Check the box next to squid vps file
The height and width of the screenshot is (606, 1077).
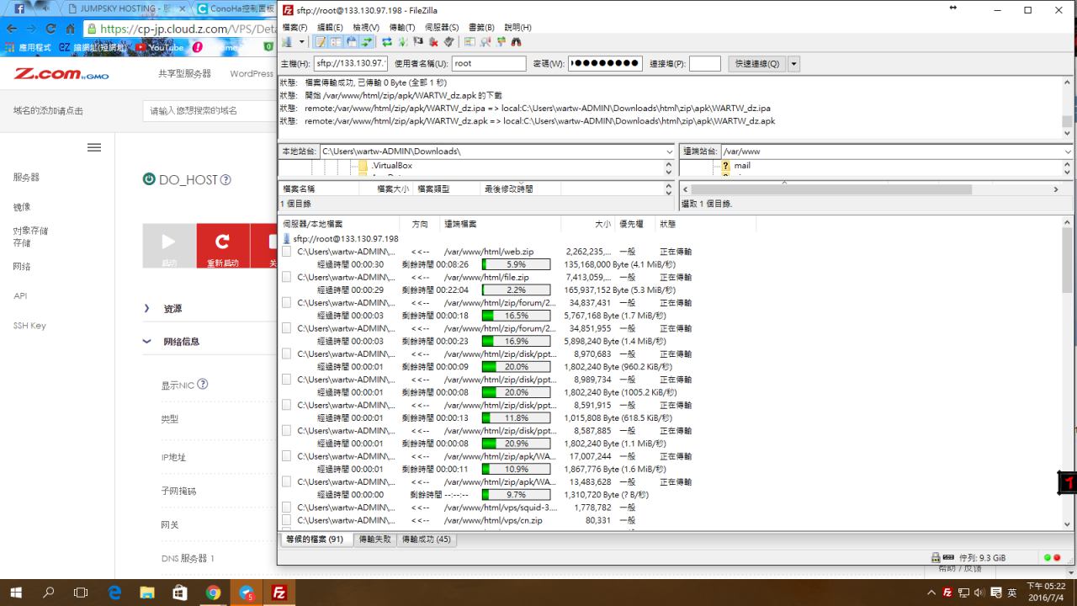[x=287, y=508]
